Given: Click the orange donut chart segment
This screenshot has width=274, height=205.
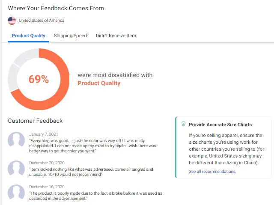Looking at the screenshot, I should (64, 80).
